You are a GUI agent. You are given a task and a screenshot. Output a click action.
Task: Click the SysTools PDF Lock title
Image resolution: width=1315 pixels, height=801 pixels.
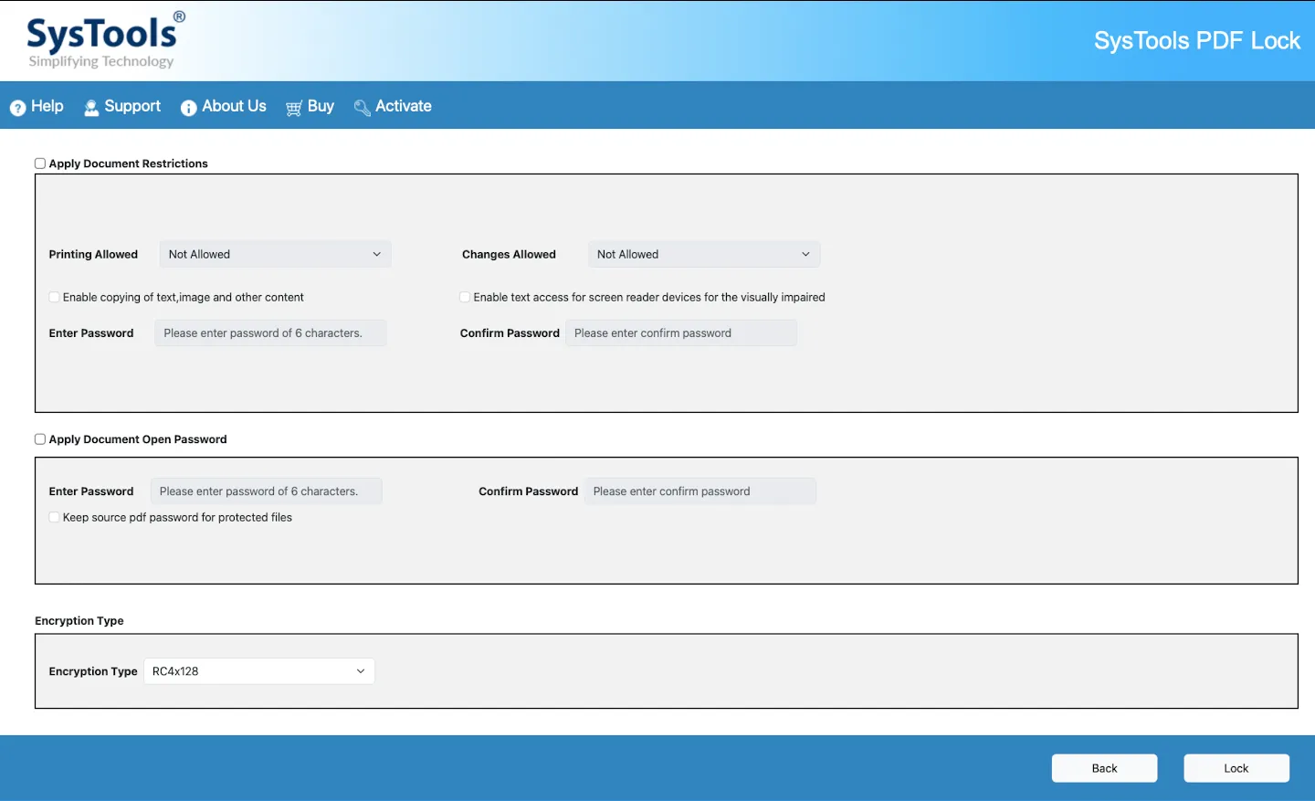pos(1197,41)
